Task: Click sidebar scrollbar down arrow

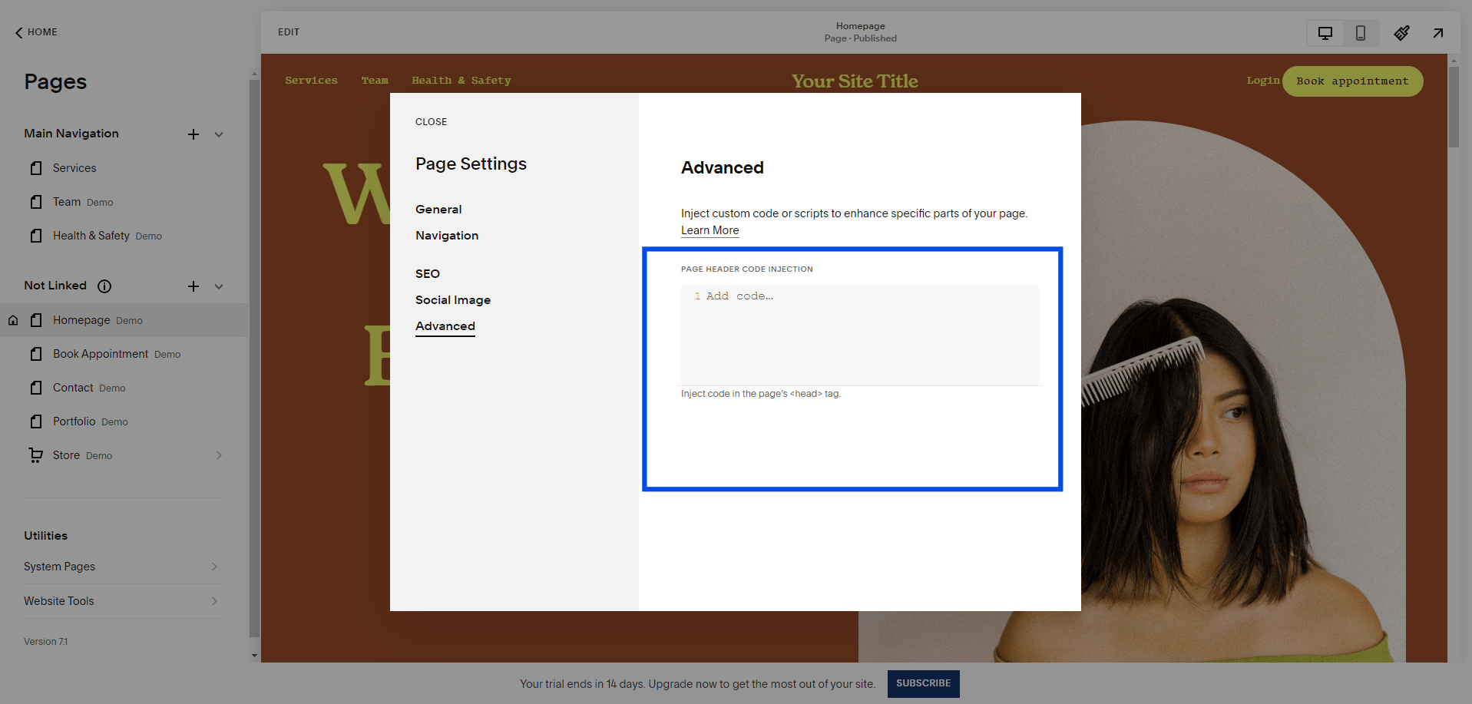Action: (254, 656)
